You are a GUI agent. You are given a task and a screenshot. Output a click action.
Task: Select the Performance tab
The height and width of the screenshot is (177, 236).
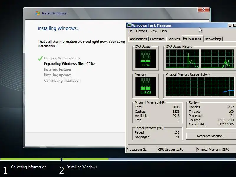(x=192, y=38)
